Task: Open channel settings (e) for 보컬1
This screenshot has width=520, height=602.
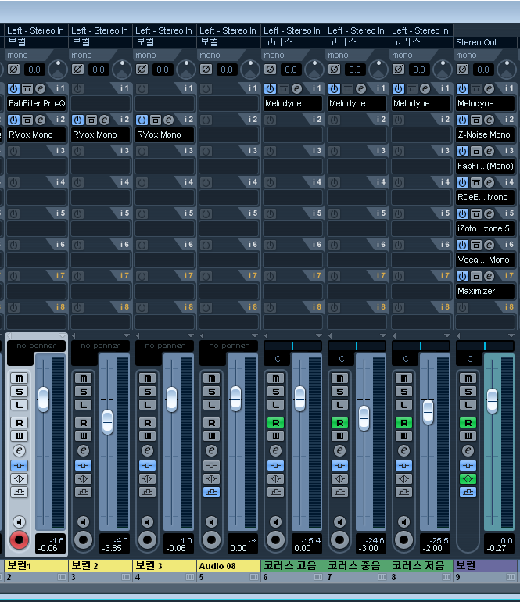Action: pos(19,450)
